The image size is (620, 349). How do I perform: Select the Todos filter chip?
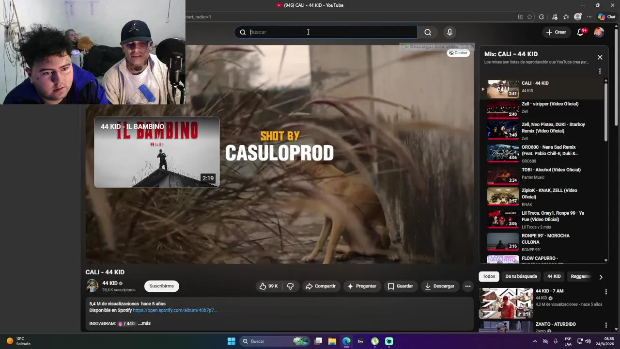(489, 277)
